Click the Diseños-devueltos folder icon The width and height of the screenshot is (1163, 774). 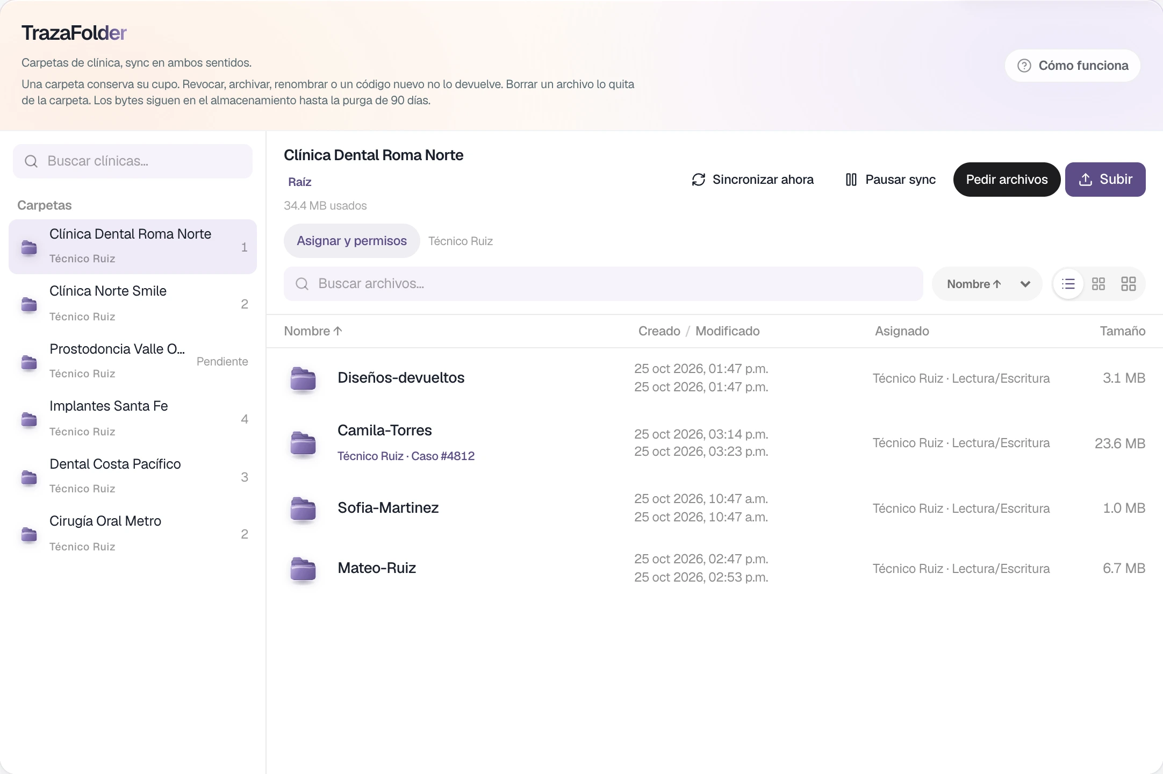[303, 378]
